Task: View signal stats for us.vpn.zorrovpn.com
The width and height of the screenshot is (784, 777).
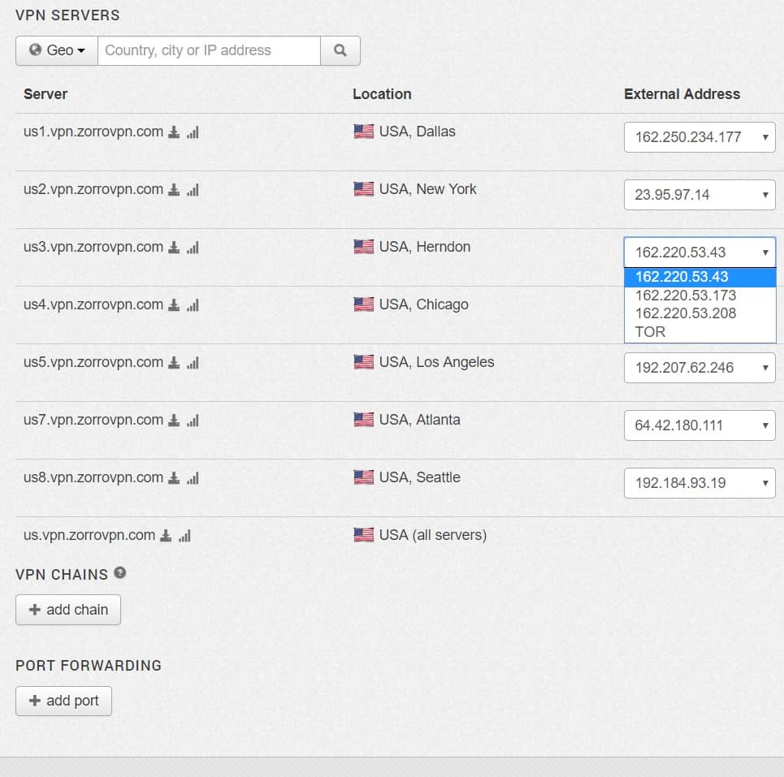Action: 185,536
